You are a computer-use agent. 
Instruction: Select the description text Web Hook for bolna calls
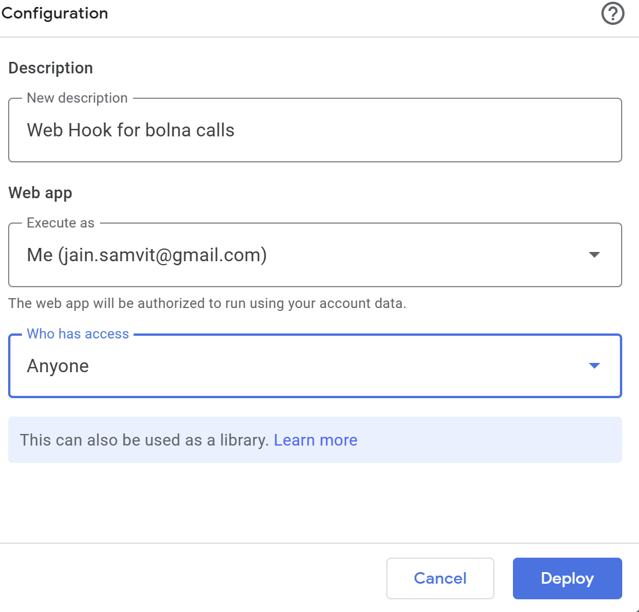(131, 129)
